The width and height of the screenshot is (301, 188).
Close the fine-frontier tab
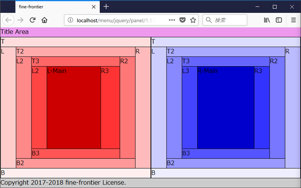94,7
